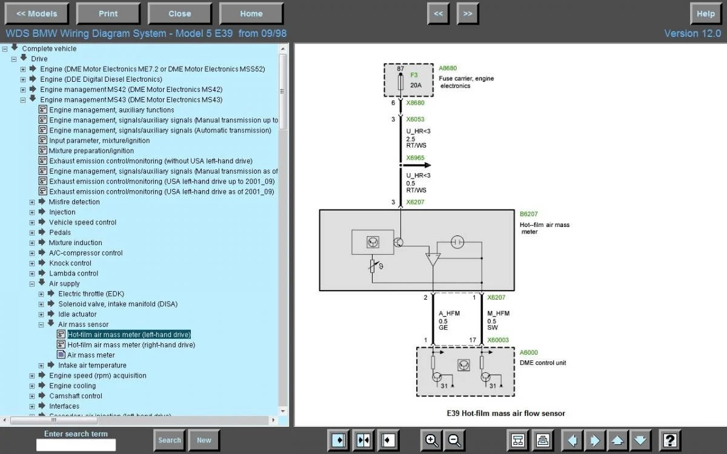Pan the diagram down with the arrow icon
727x454 pixels.
click(x=640, y=440)
